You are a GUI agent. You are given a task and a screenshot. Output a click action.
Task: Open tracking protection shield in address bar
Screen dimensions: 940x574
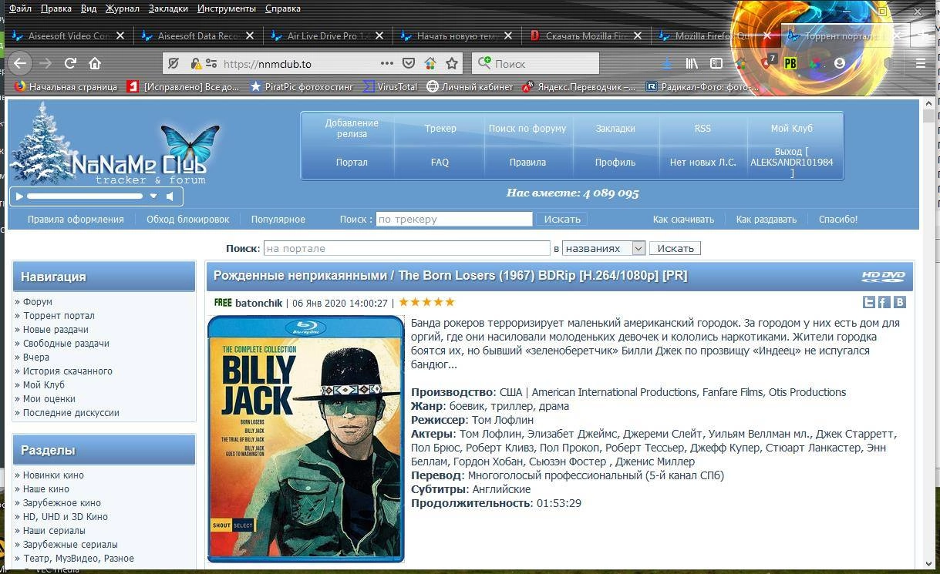click(174, 64)
